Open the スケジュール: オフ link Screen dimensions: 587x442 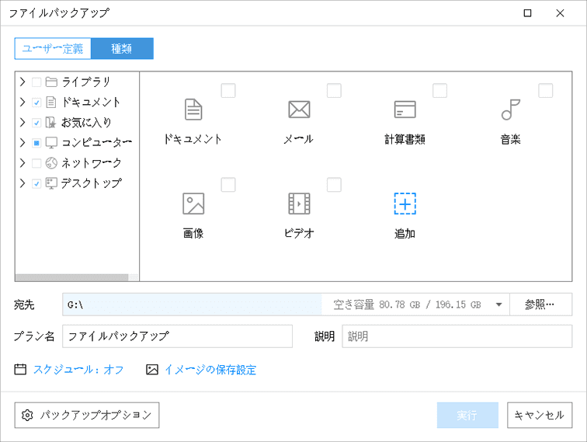point(78,370)
